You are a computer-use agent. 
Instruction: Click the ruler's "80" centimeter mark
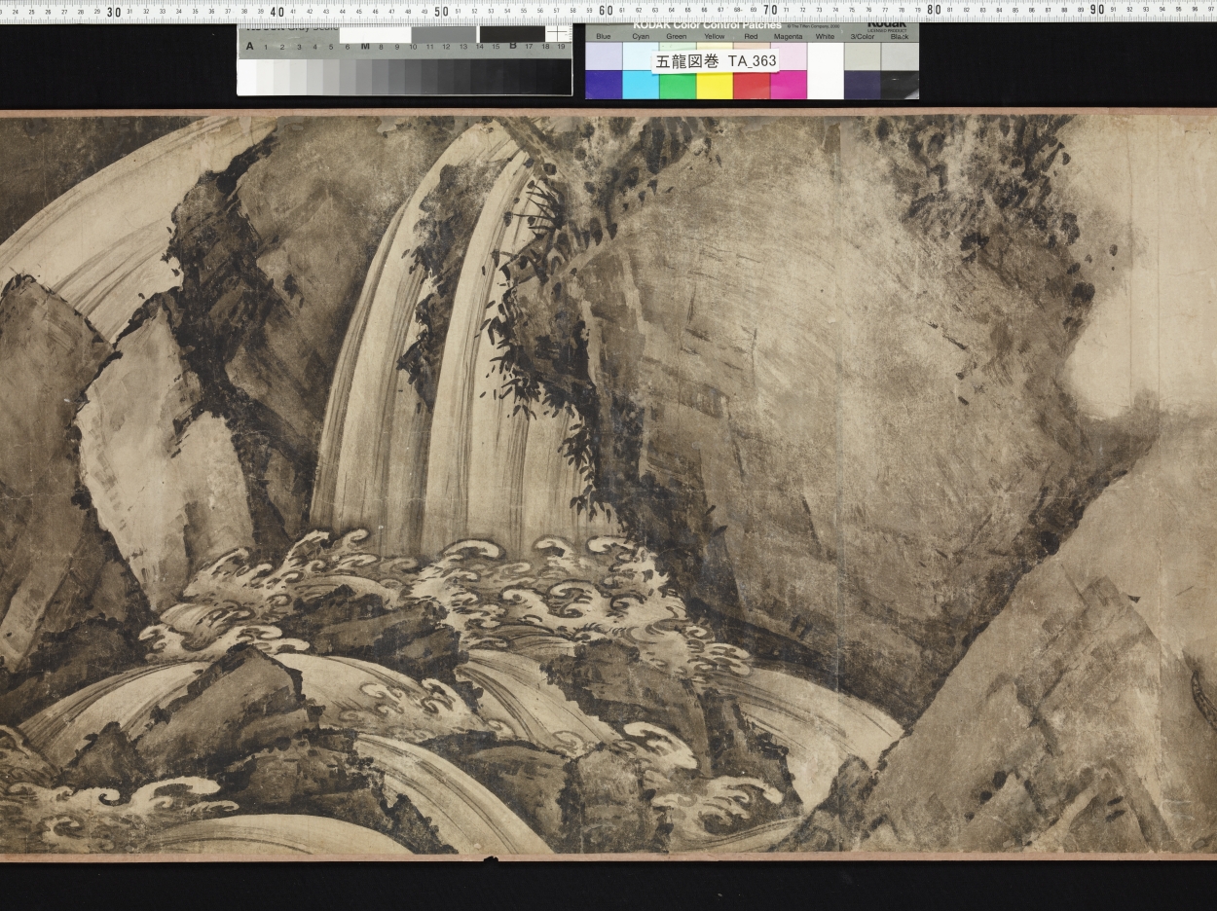tap(934, 12)
